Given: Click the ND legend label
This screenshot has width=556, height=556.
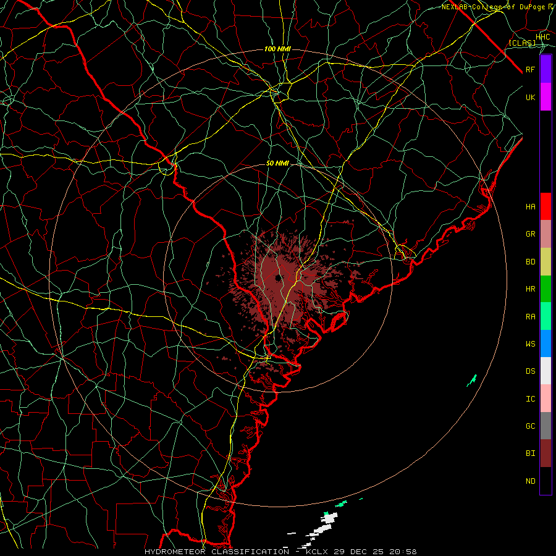Looking at the screenshot, I should pyautogui.click(x=531, y=481).
